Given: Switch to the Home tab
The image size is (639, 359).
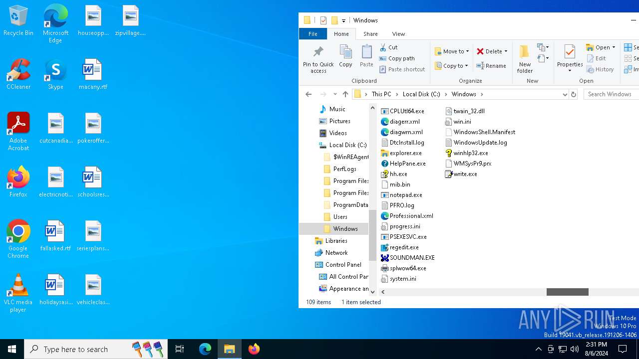Looking at the screenshot, I should (341, 34).
